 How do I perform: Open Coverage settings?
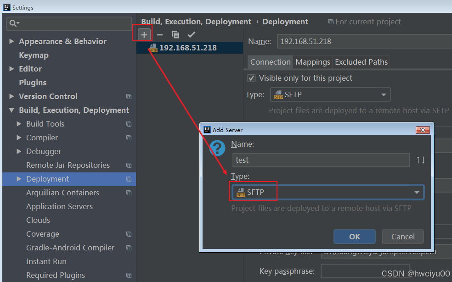point(43,234)
